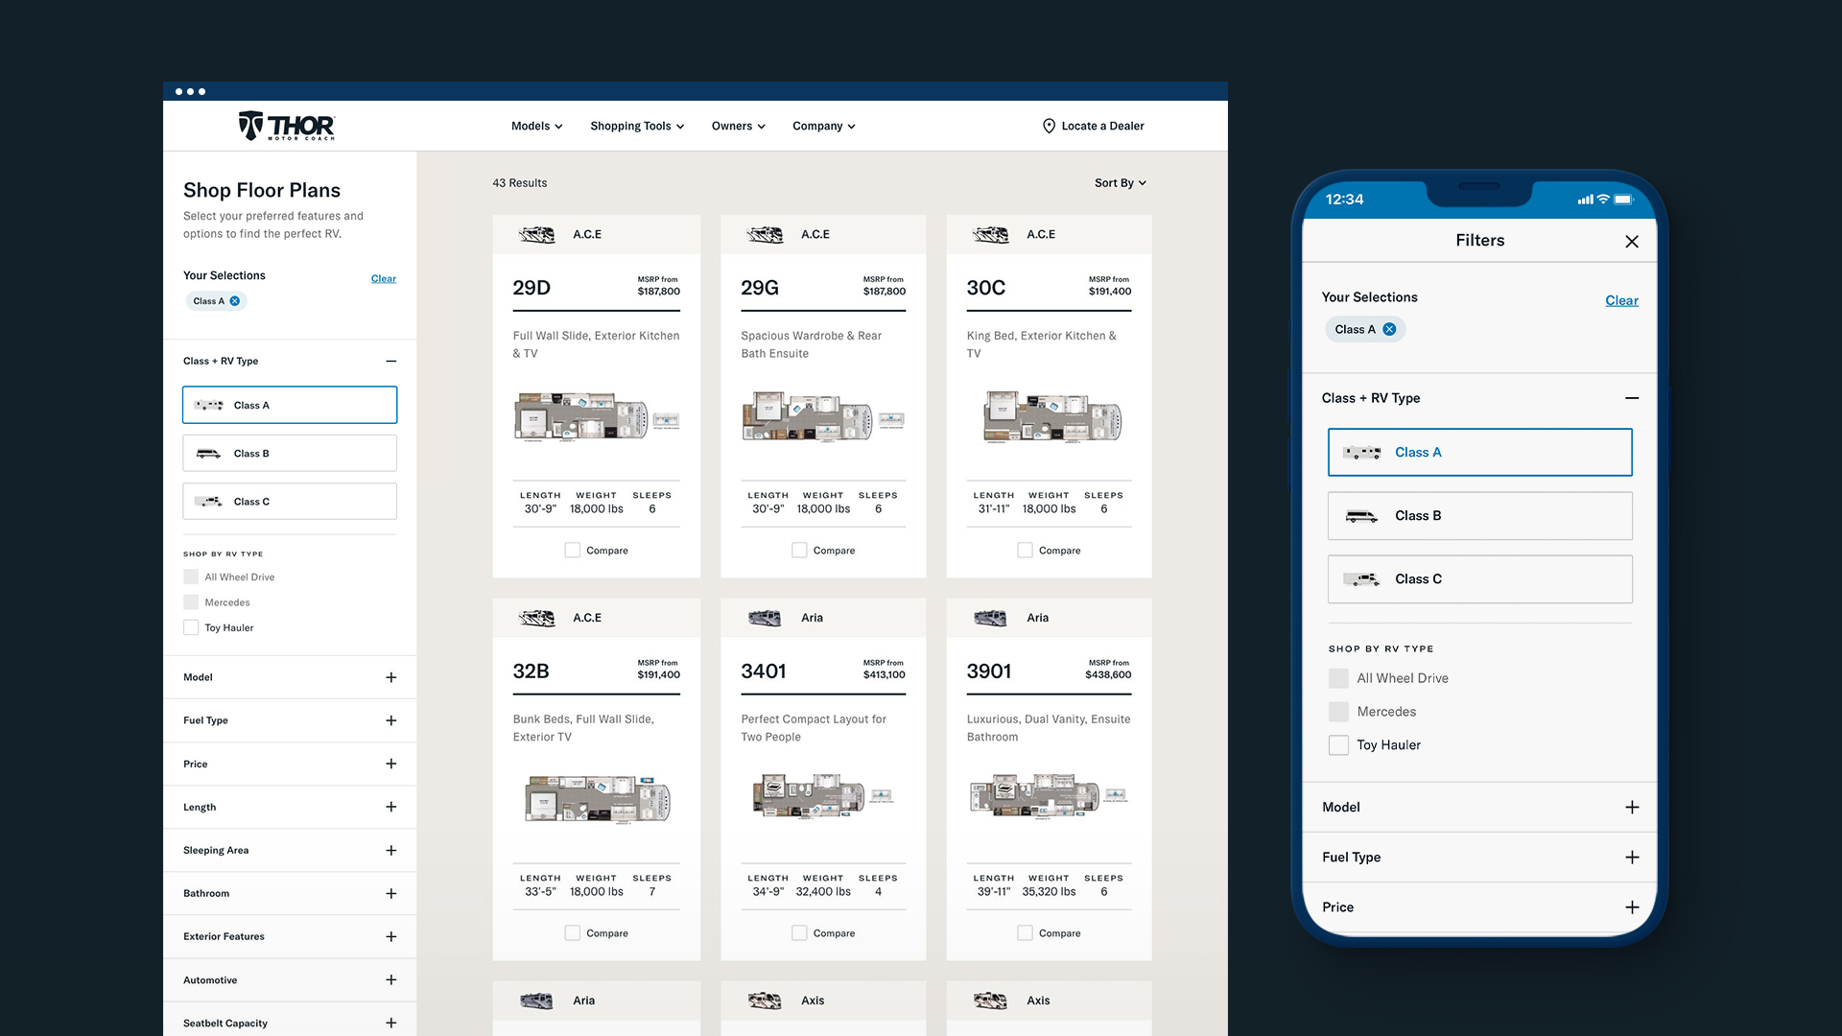1842x1036 pixels.
Task: Click the Class A motorhome icon on phone
Action: point(1362,453)
